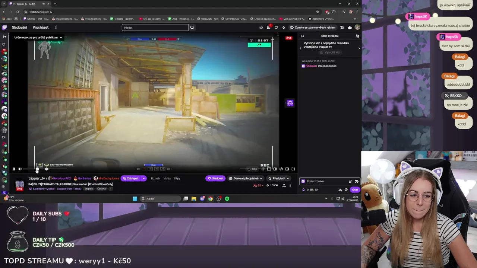Open a new browser tab
Viewport: 477px width, 268px height.
click(55, 4)
